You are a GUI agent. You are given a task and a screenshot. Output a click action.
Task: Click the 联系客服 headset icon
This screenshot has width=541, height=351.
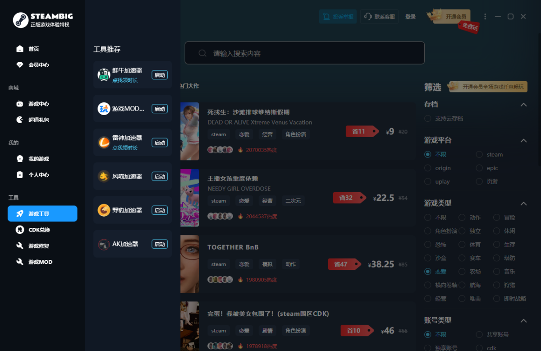click(368, 17)
